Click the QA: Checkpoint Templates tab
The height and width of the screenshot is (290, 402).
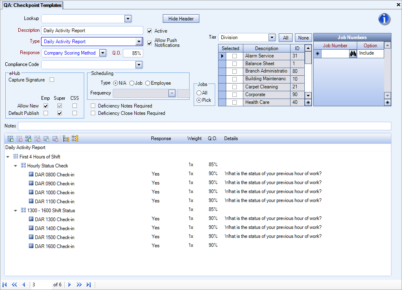click(x=33, y=5)
